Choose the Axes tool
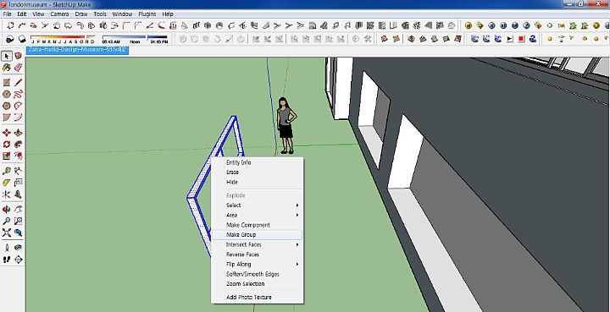 click(7, 194)
